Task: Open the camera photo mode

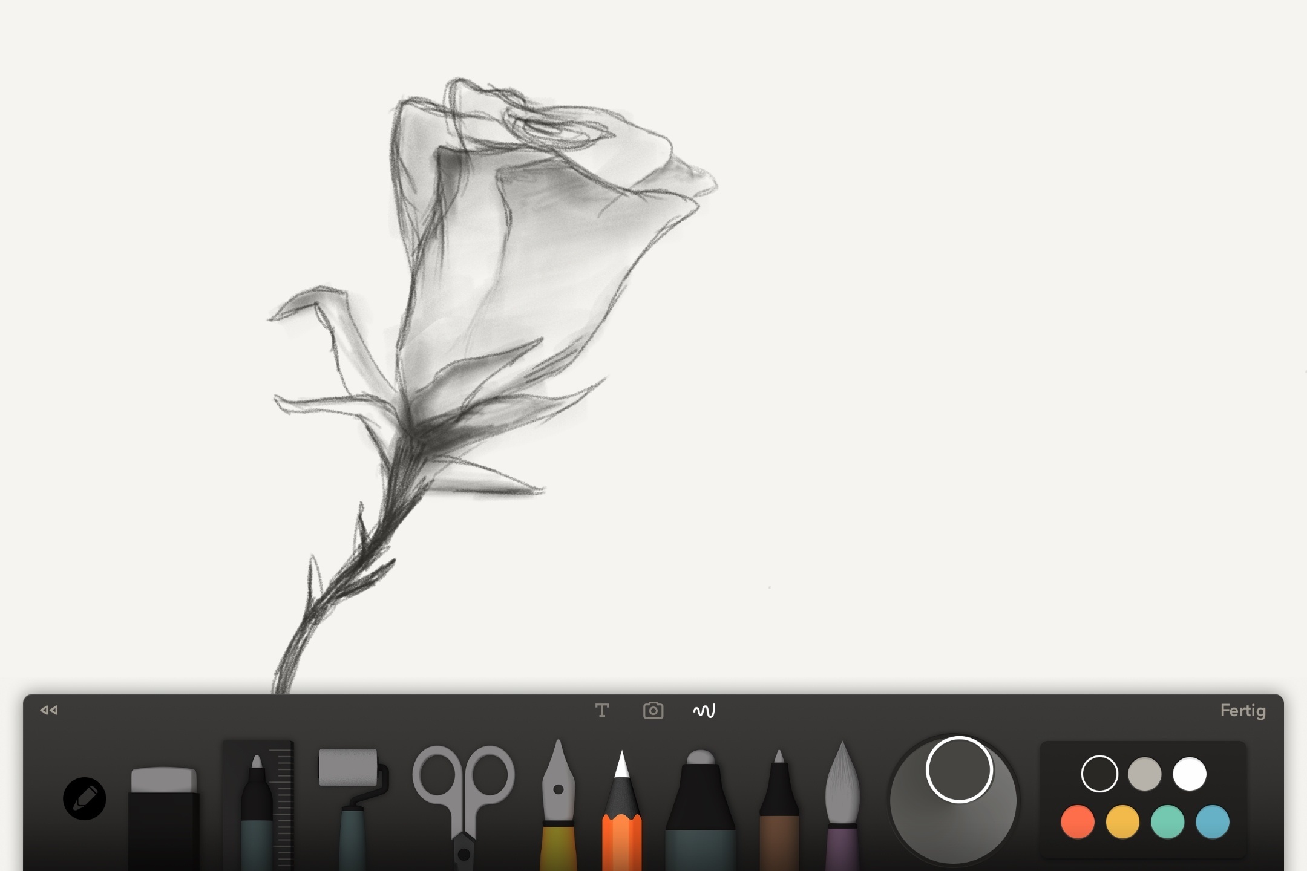Action: (x=653, y=710)
